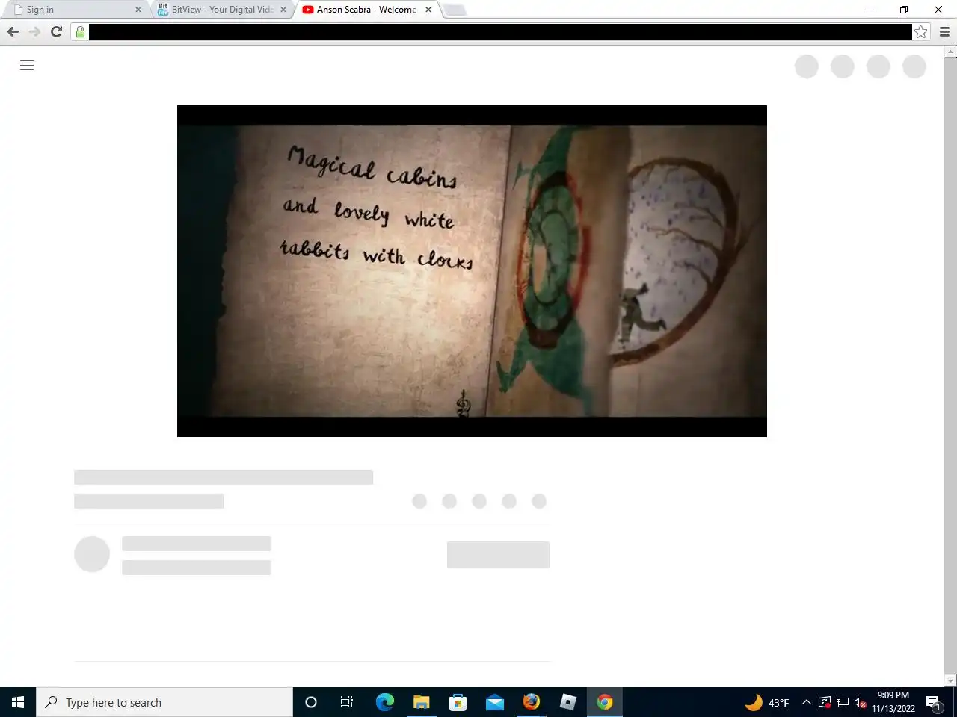
Task: Open the clock showing 9:09 PM
Action: [x=893, y=702]
